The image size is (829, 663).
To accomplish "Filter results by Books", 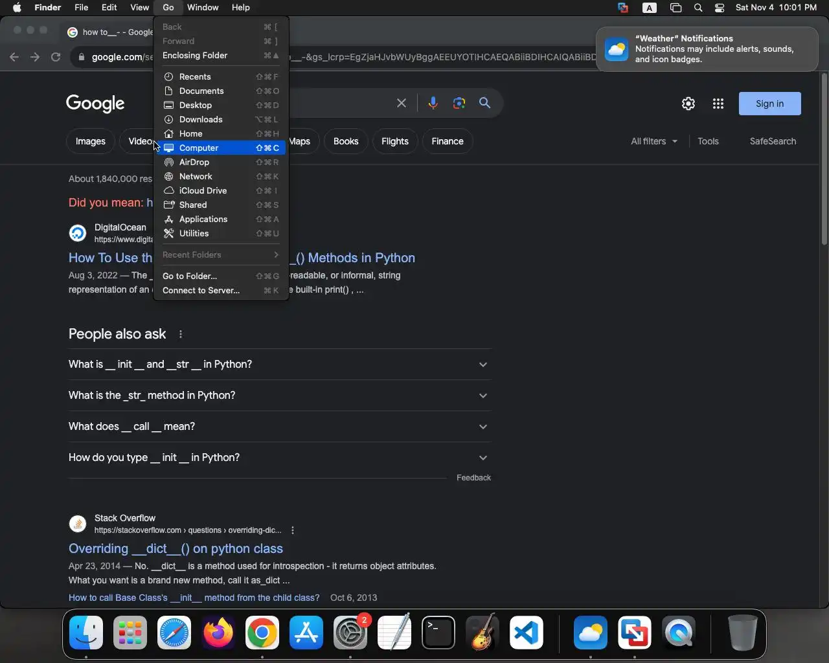I will [x=346, y=141].
